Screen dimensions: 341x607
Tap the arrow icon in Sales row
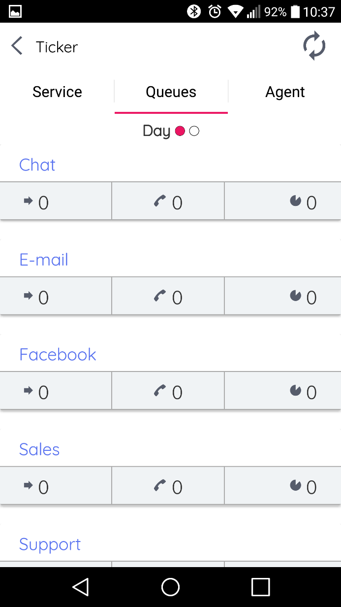[29, 485]
